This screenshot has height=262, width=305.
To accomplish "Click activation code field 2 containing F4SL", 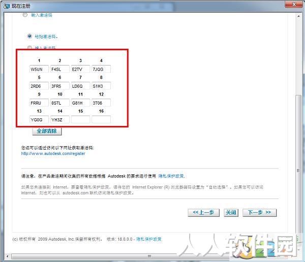I will point(60,69).
